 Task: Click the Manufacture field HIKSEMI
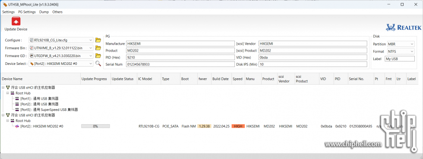180,43
